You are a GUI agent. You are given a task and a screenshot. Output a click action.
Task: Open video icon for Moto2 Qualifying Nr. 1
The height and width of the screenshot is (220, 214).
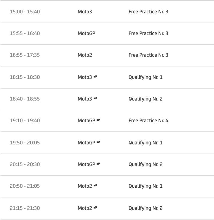click(95, 186)
